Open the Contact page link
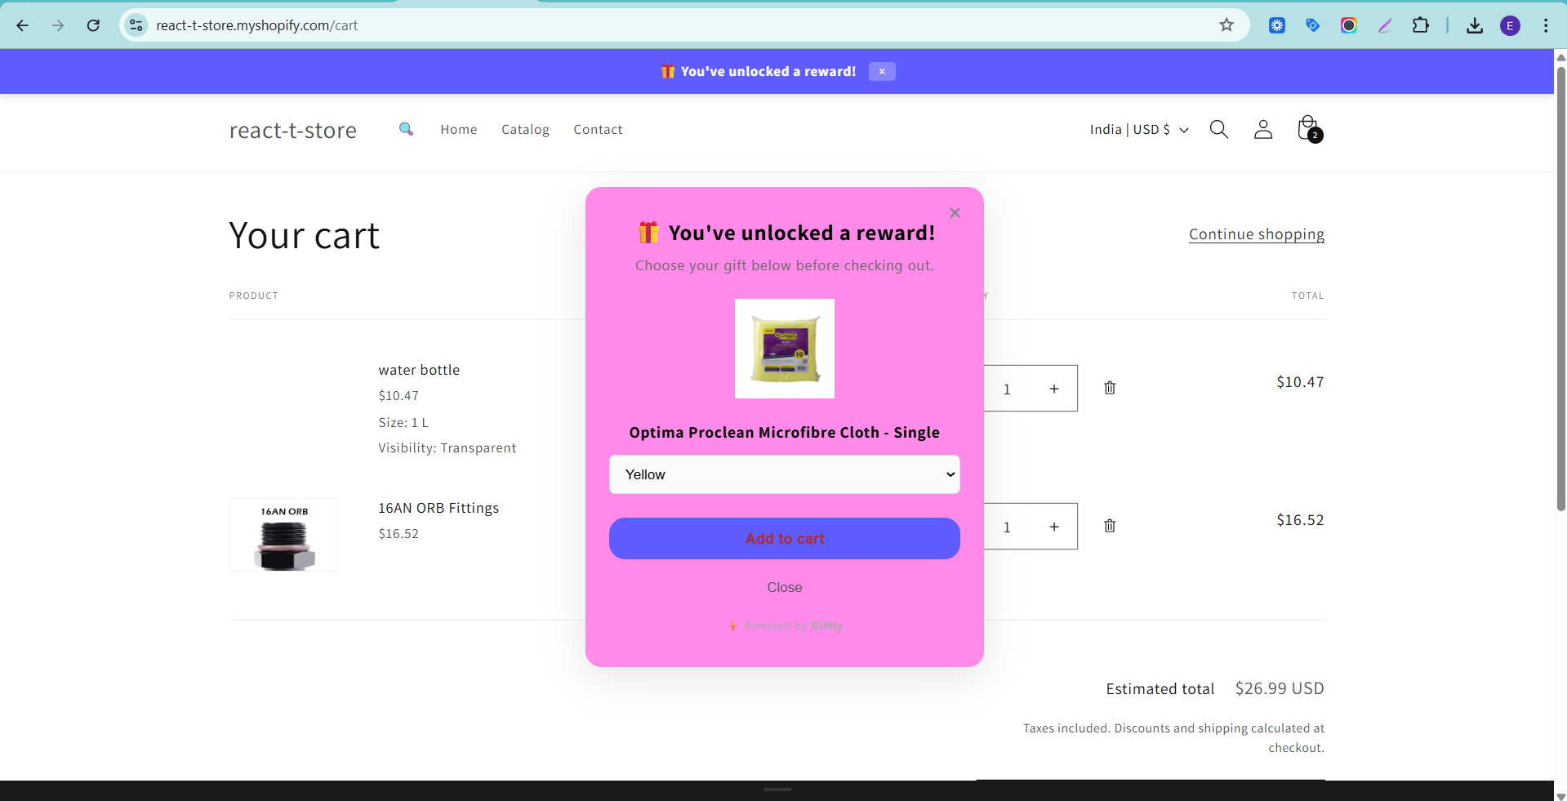Image resolution: width=1567 pixels, height=801 pixels. (x=598, y=130)
